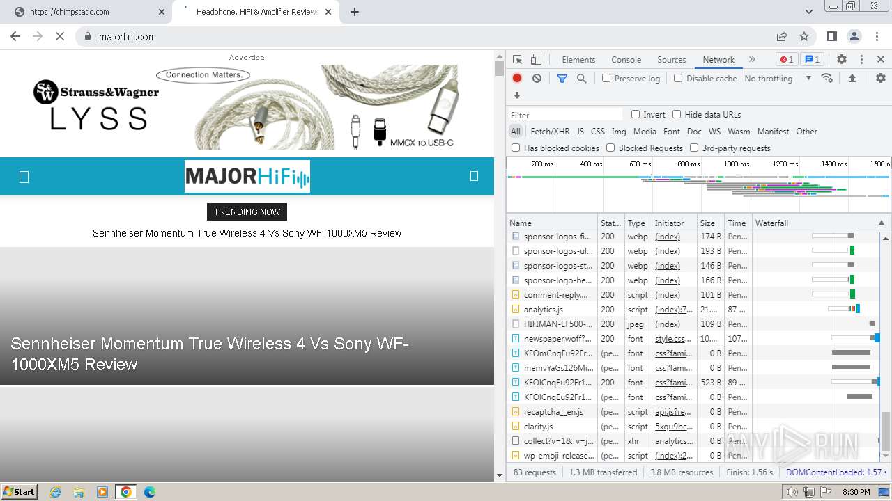Switch to the Console tab
The width and height of the screenshot is (892, 501).
626,60
